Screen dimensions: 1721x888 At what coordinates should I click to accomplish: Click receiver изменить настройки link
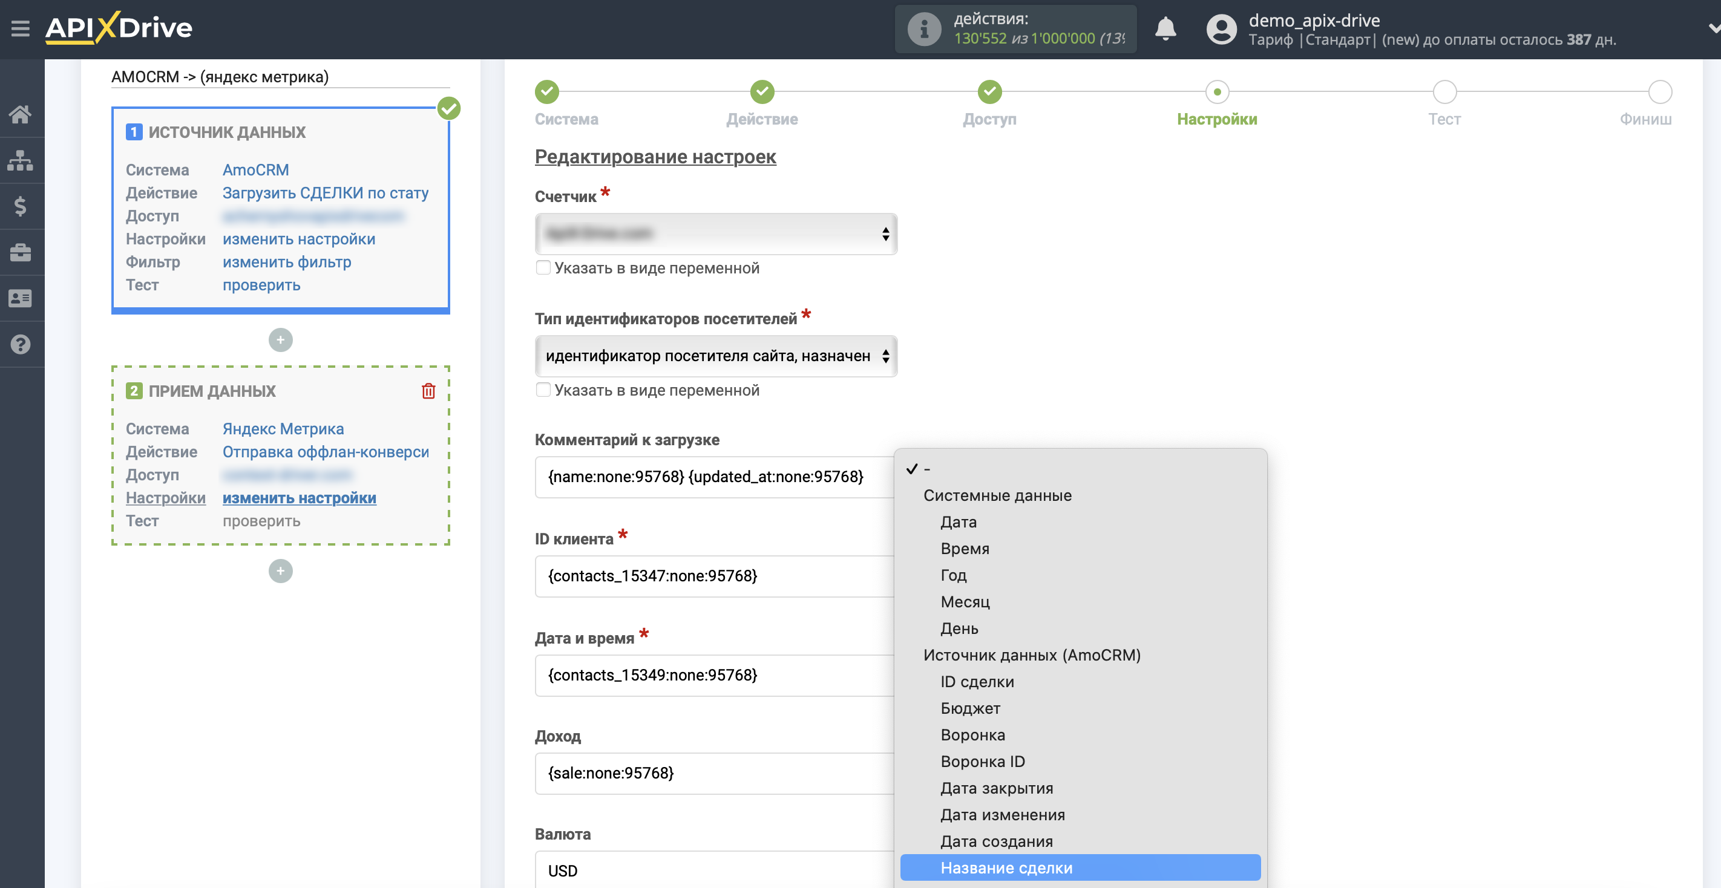coord(300,498)
